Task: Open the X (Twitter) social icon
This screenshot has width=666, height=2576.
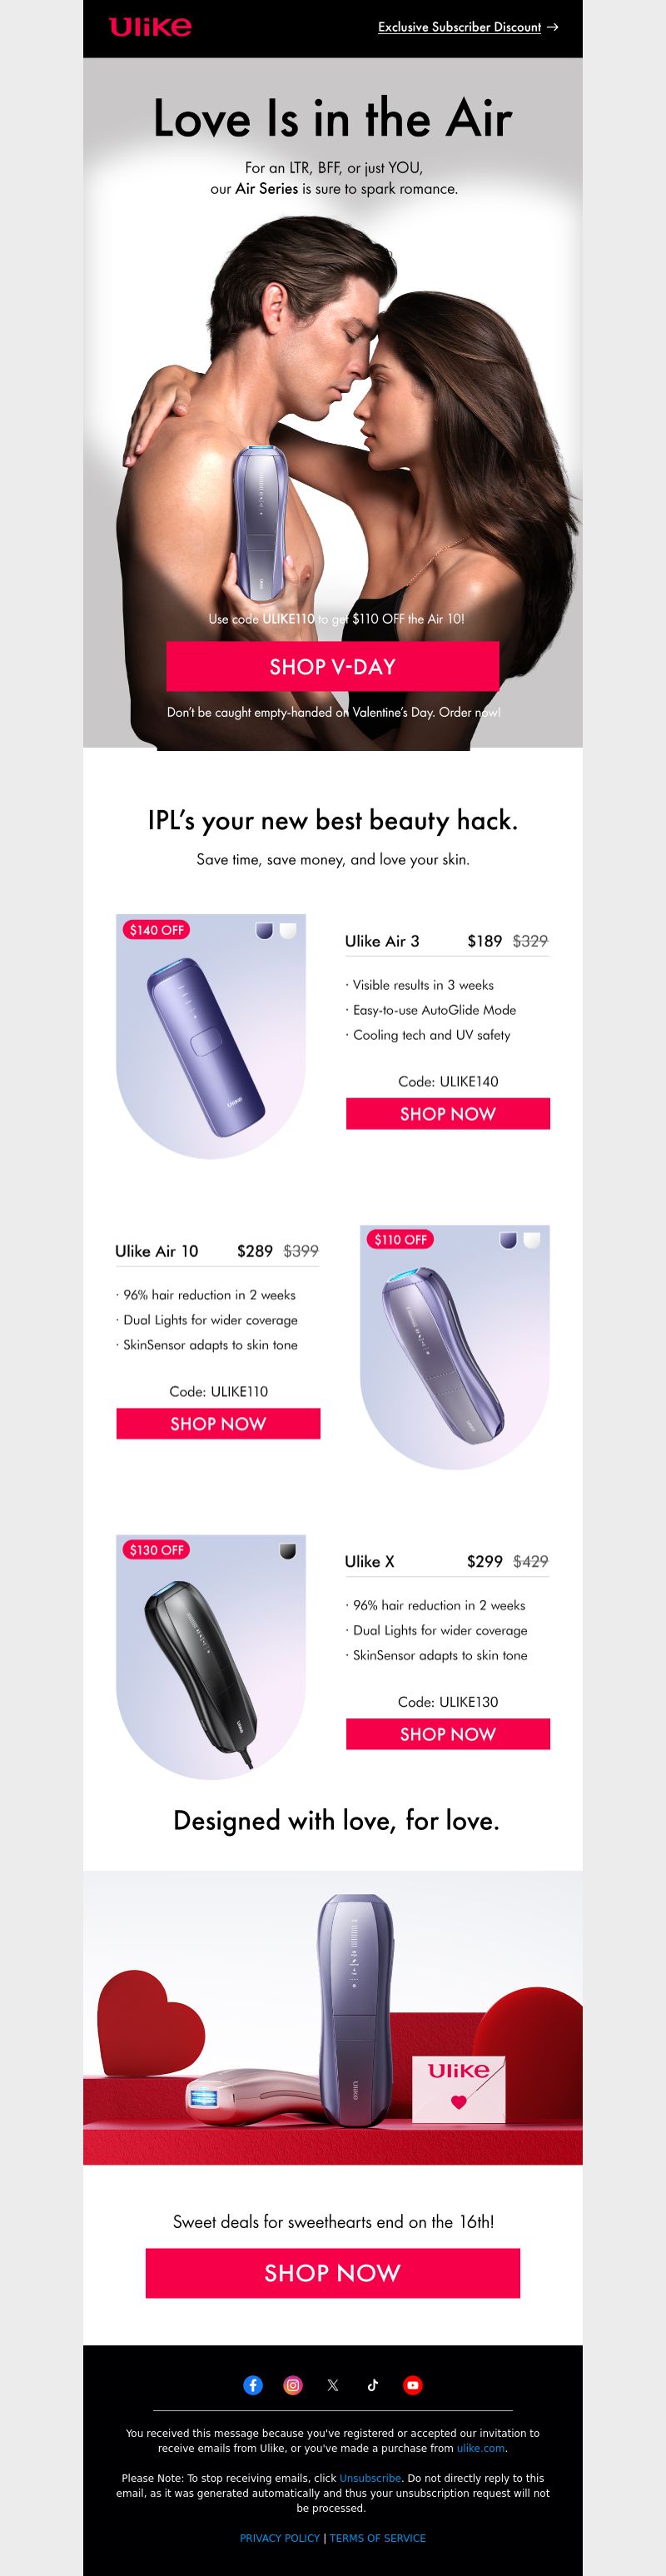Action: pyautogui.click(x=333, y=2385)
